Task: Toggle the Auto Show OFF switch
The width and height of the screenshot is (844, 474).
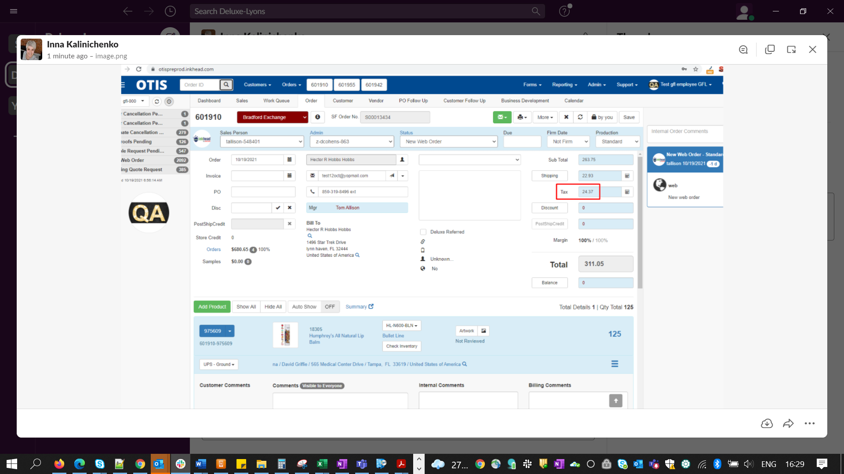Action: [x=330, y=307]
